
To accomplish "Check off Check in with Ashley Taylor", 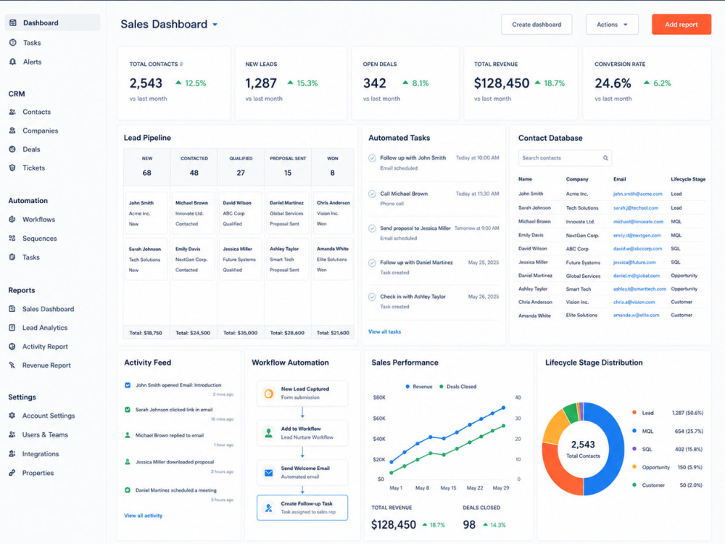I will point(372,297).
